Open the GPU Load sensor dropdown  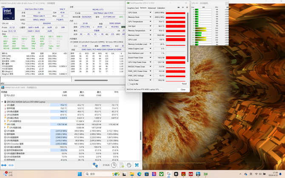pyautogui.click(x=150, y=40)
